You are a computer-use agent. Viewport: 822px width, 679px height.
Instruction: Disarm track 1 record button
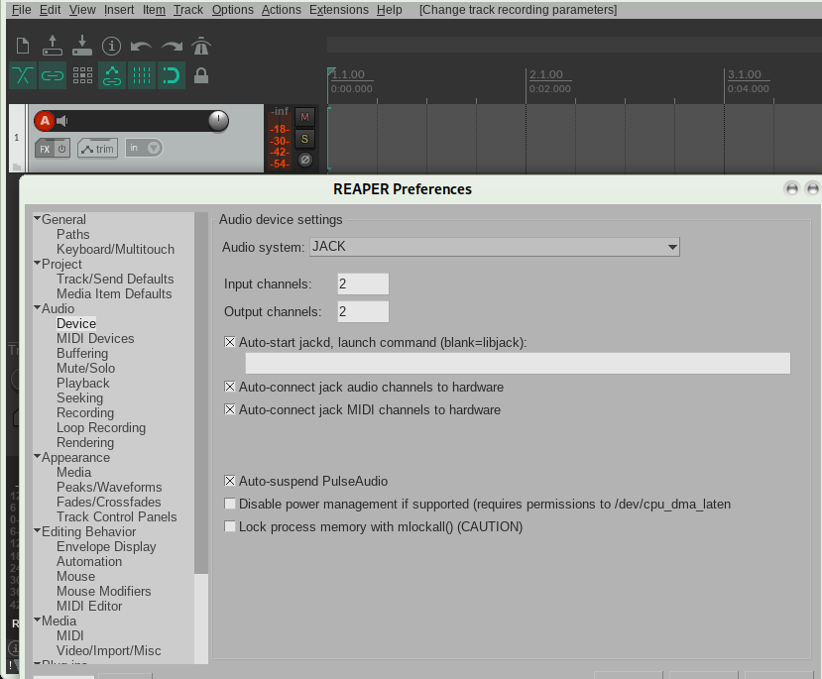coord(45,121)
